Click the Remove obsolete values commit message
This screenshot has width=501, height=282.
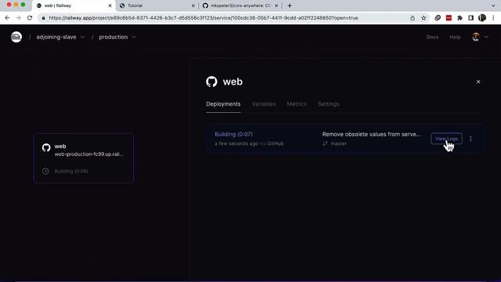pyautogui.click(x=371, y=134)
